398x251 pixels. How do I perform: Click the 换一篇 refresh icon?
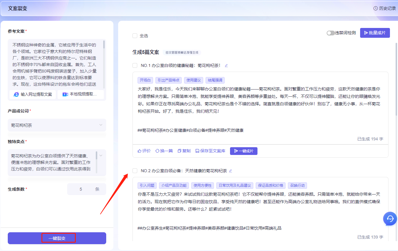[x=157, y=151]
